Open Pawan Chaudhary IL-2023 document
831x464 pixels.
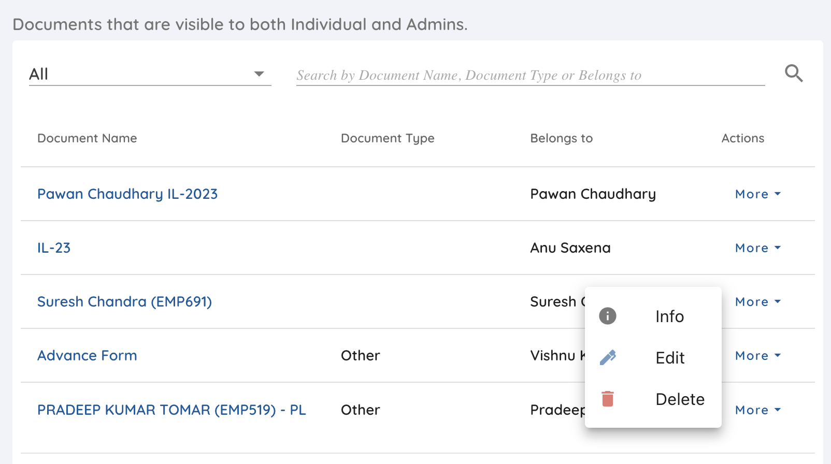pos(127,194)
